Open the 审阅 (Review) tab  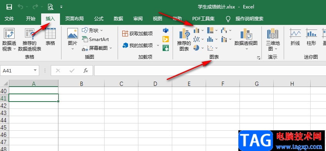(x=138, y=19)
